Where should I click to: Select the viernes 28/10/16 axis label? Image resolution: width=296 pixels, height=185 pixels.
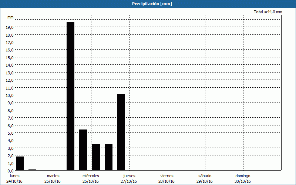tap(167, 178)
